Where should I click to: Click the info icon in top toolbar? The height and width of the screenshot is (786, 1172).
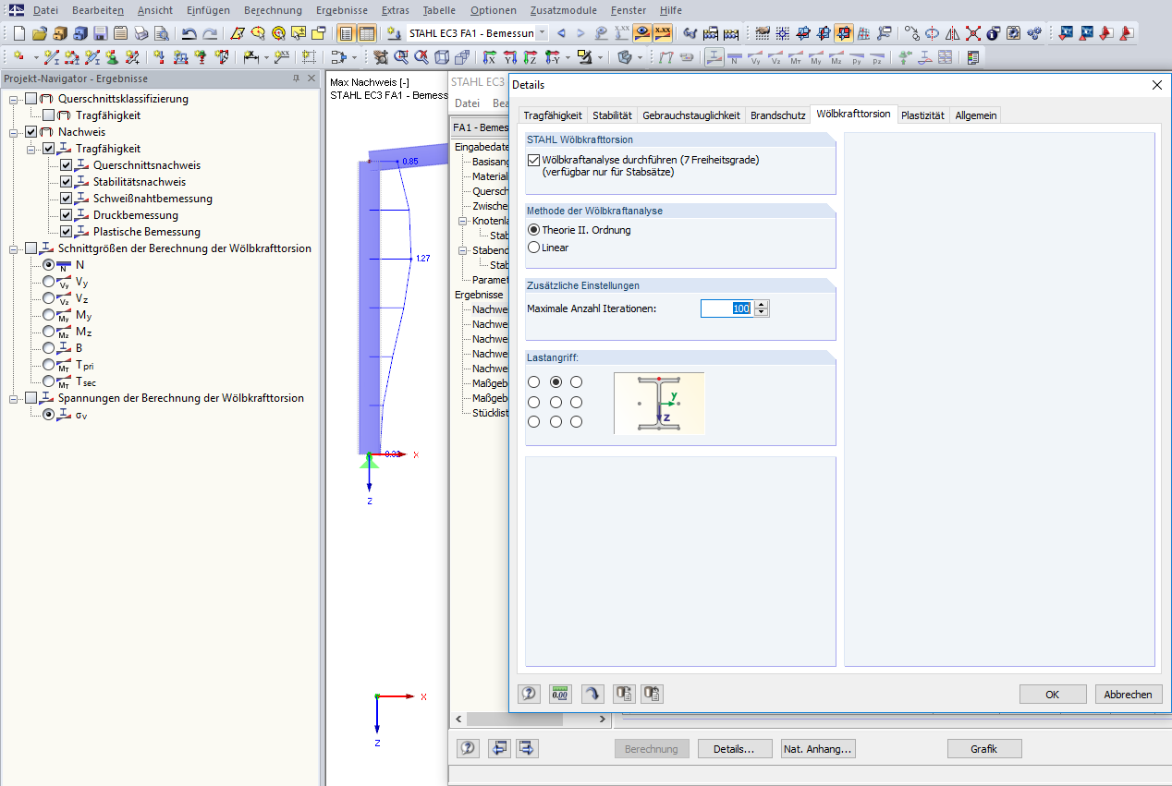click(994, 33)
